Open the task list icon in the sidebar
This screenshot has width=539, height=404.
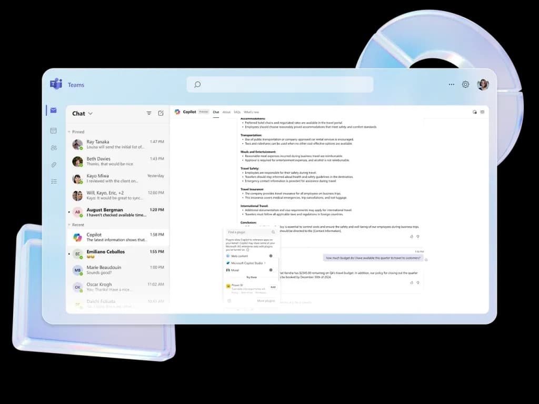click(54, 181)
